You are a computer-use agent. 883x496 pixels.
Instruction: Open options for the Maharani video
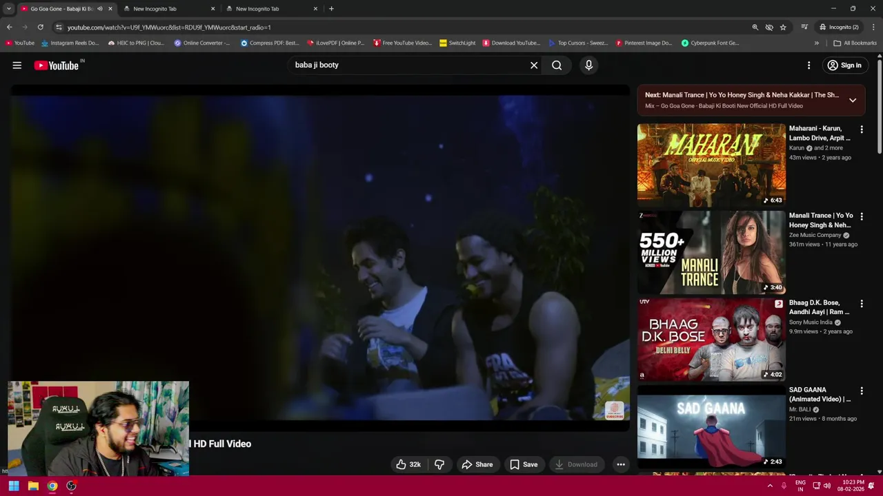pyautogui.click(x=862, y=130)
